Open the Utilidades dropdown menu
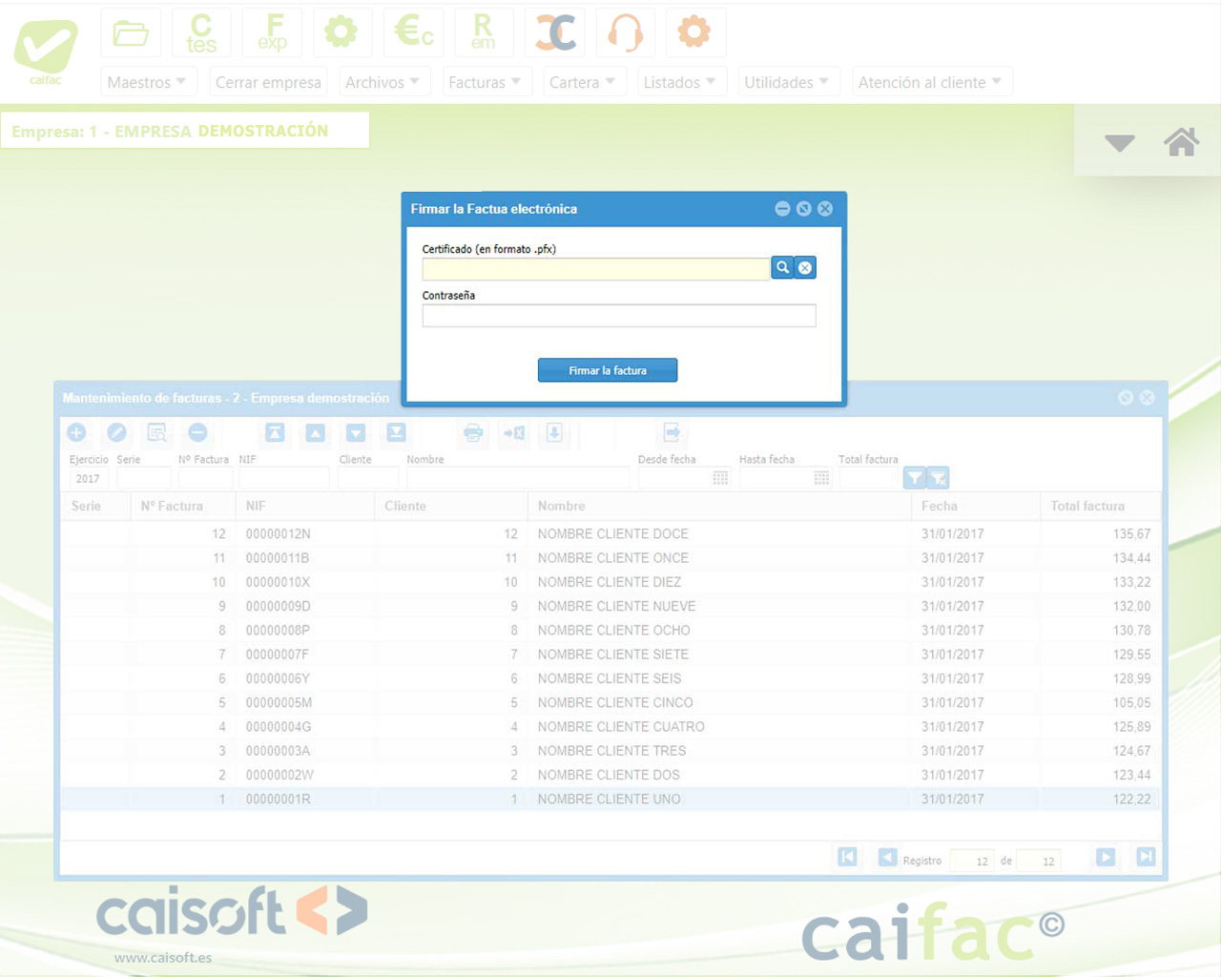 pos(786,82)
